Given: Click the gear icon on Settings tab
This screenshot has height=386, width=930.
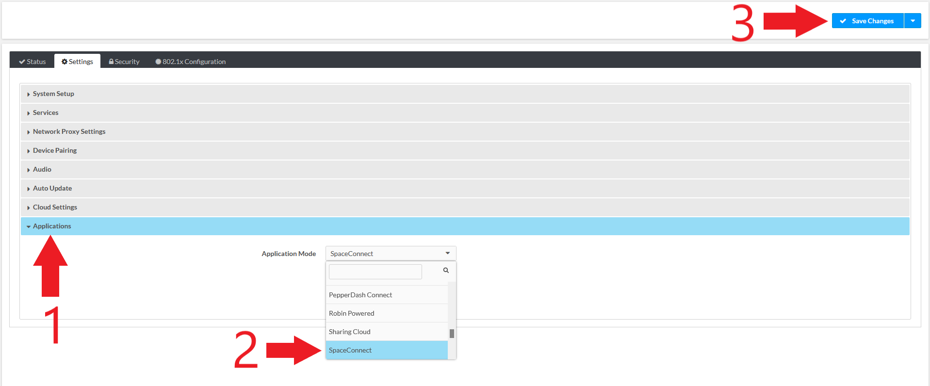Looking at the screenshot, I should point(65,62).
